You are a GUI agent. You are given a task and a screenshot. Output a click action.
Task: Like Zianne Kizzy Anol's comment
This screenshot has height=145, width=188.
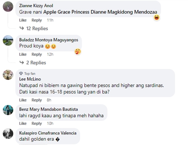point(23,20)
